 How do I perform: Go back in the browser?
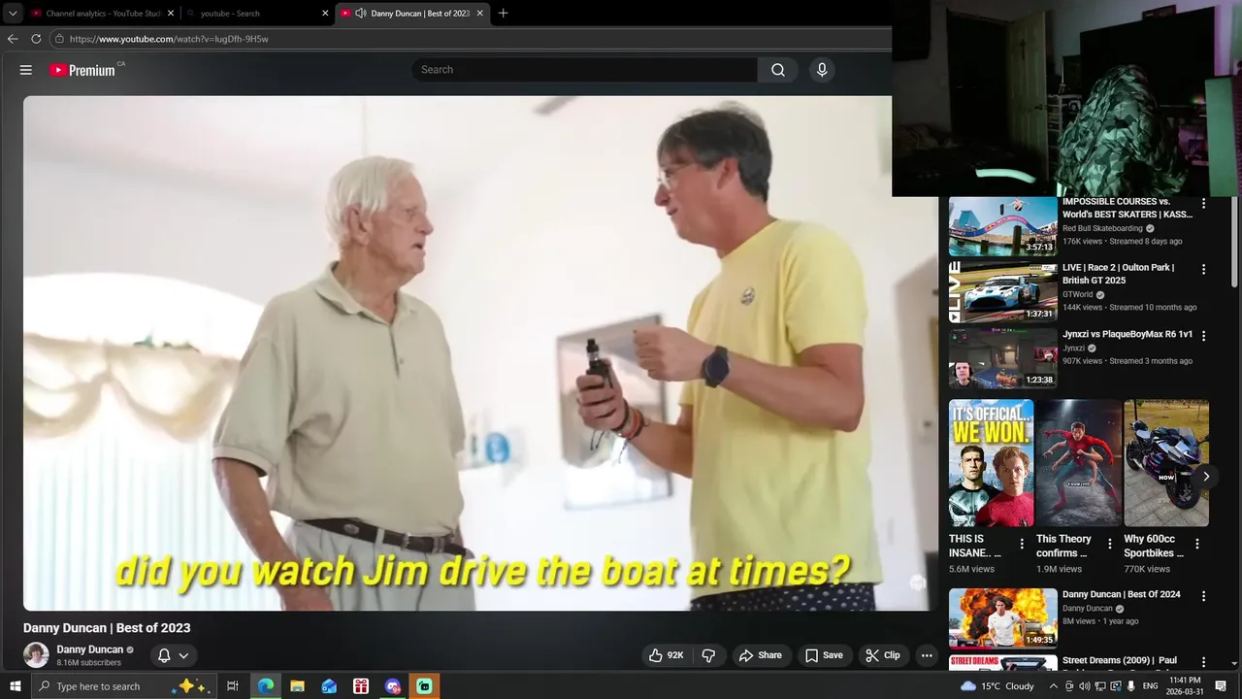pos(13,39)
